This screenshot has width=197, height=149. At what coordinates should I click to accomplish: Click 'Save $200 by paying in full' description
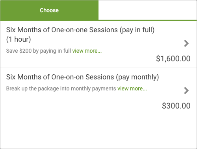(39, 51)
